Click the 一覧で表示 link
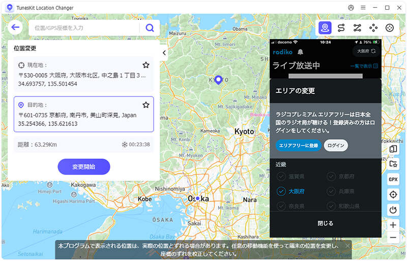Viewport: 407px width, 261px height. click(364, 66)
